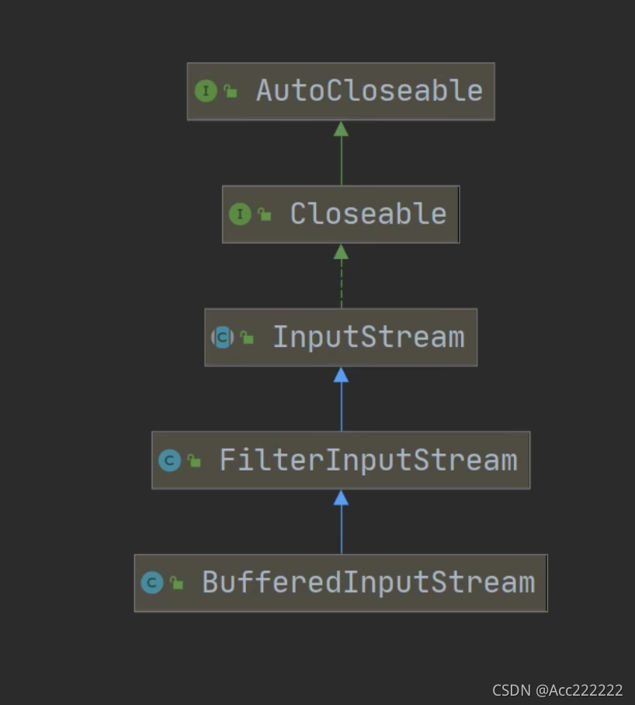
Task: Click the class icon on FilterInputStream node
Action: [x=170, y=460]
